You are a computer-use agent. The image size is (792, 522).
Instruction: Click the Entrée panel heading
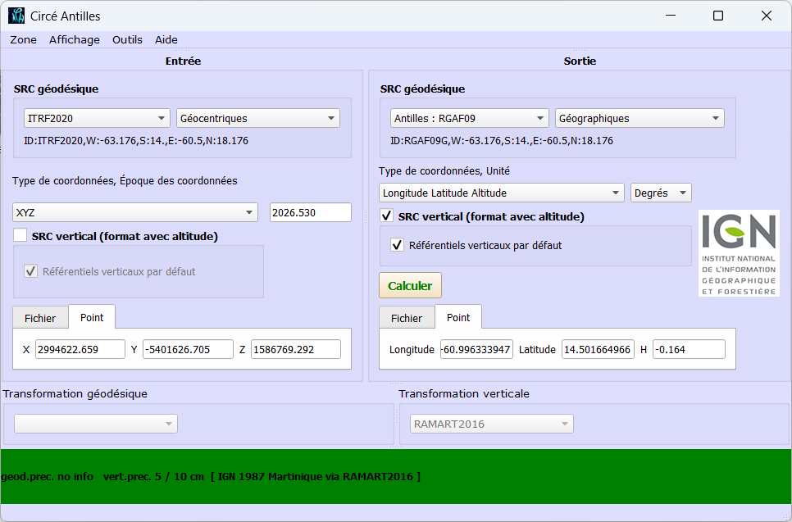[x=184, y=61]
